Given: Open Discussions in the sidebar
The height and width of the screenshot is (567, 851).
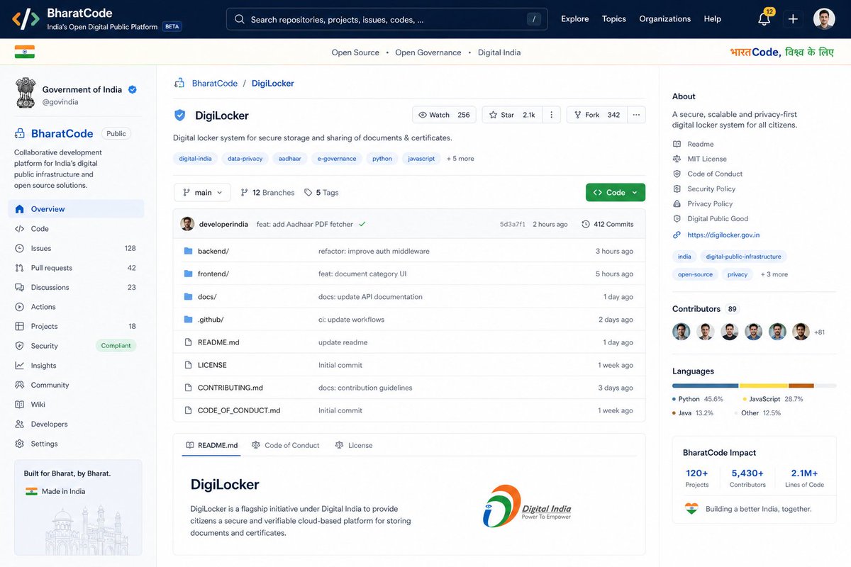Looking at the screenshot, I should click(76, 287).
